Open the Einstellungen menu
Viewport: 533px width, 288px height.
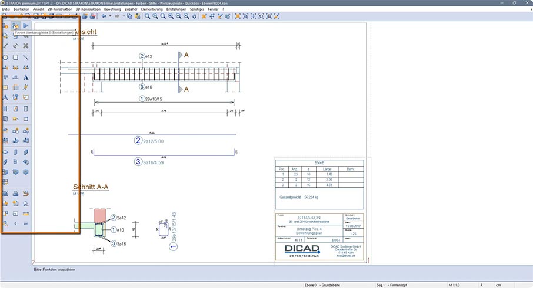coord(176,9)
